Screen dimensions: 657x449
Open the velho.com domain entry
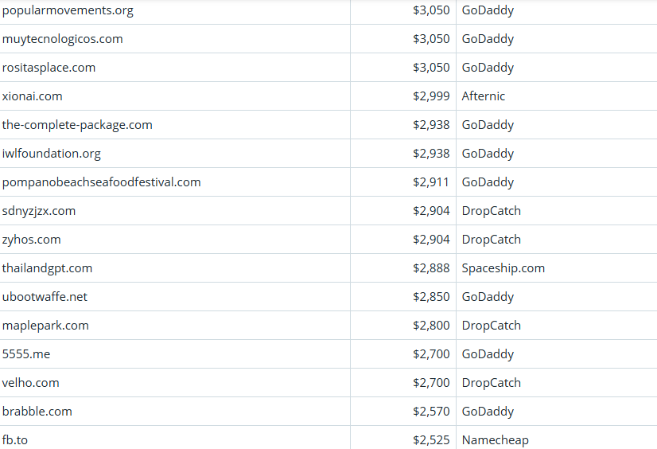click(30, 383)
